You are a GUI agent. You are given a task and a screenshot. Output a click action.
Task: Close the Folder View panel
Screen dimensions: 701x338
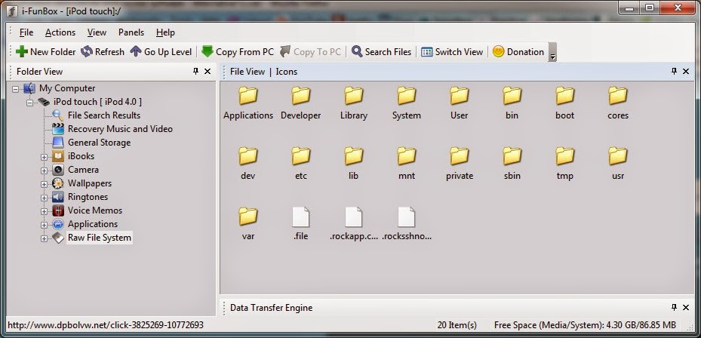click(208, 71)
